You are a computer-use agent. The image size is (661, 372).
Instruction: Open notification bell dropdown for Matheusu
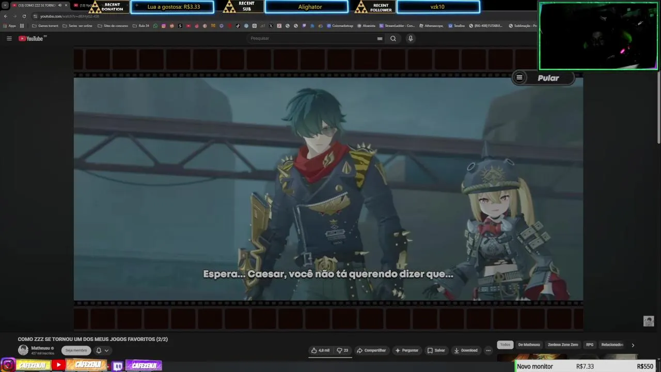(x=102, y=350)
